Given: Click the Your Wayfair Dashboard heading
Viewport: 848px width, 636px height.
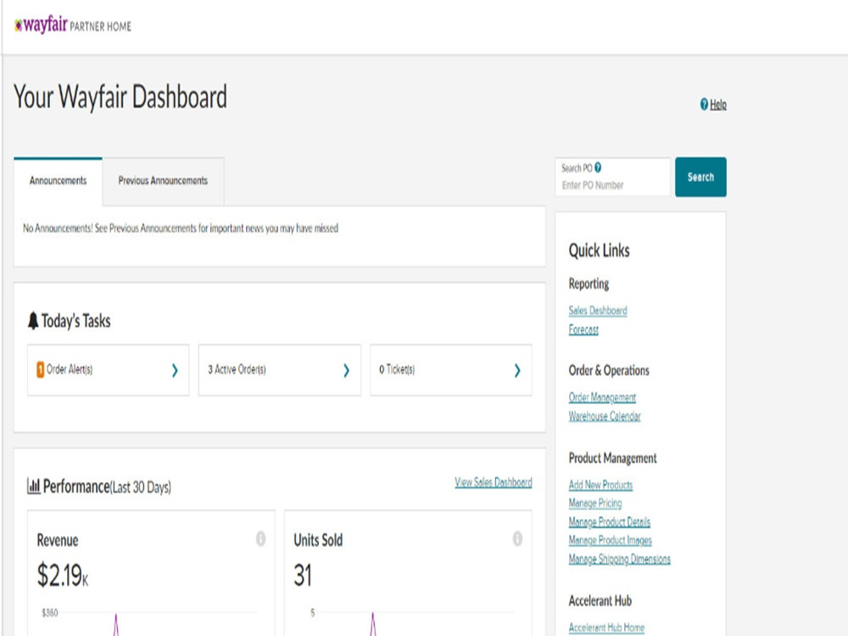Looking at the screenshot, I should tap(120, 98).
